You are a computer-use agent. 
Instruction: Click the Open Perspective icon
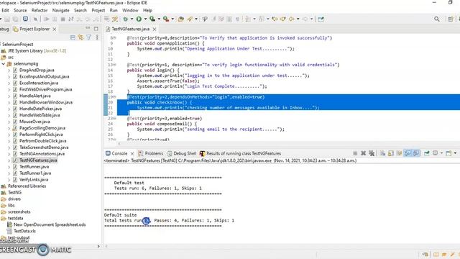click(x=451, y=19)
